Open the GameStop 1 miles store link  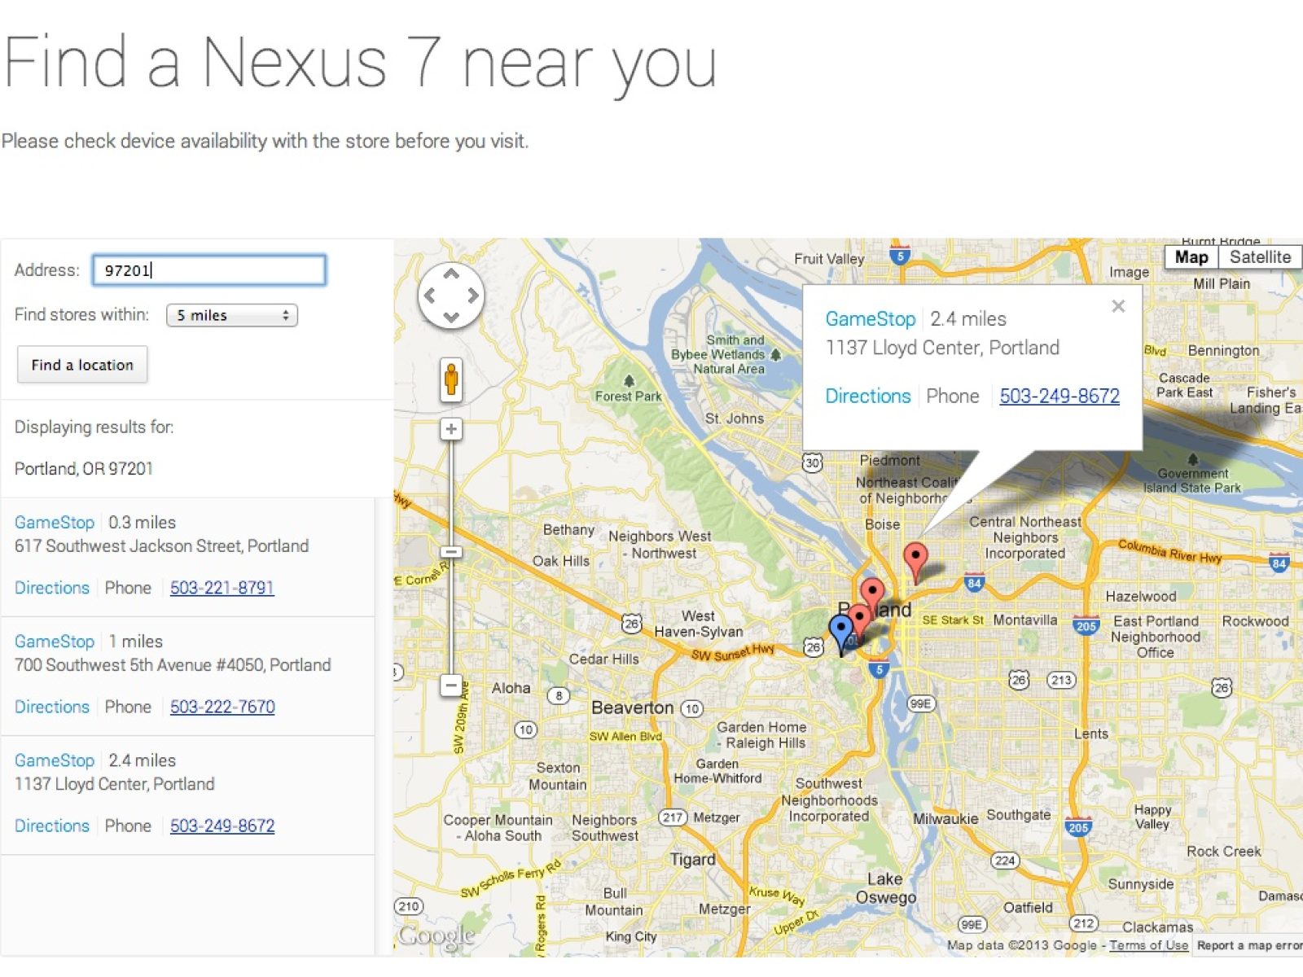pos(55,642)
